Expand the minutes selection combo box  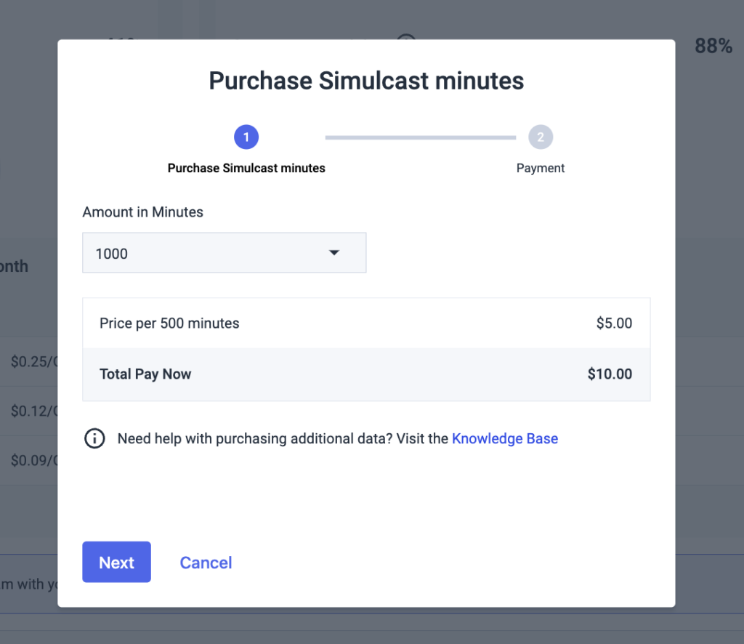coord(224,252)
